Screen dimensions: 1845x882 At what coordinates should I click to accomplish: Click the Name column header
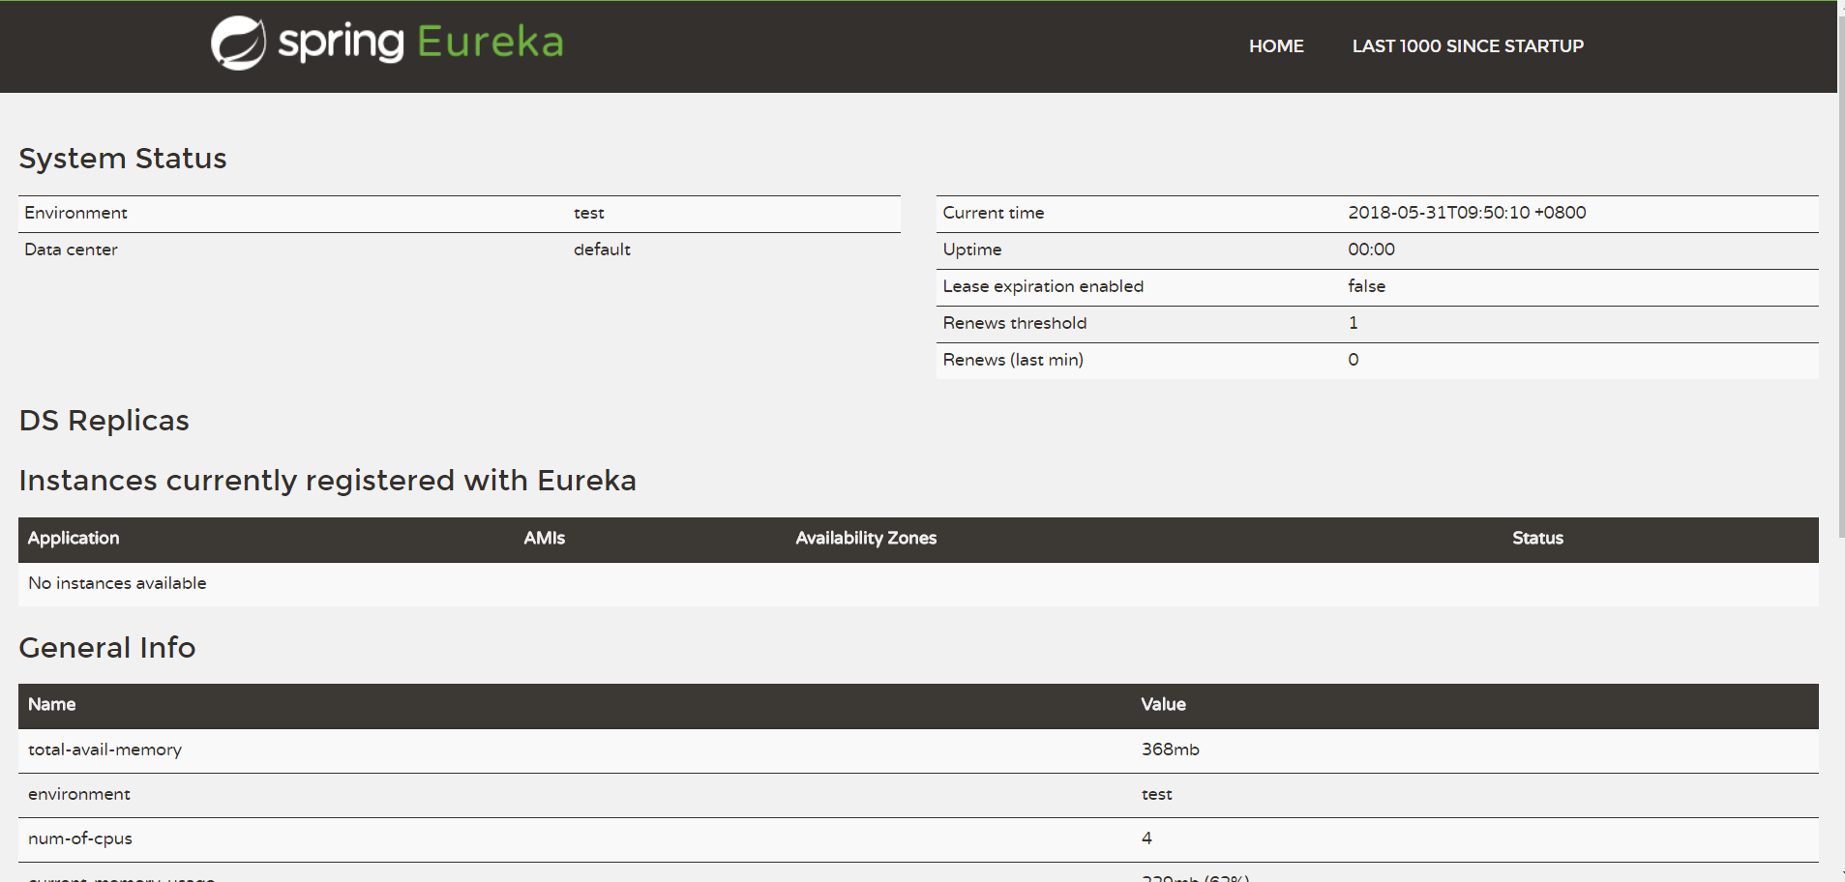52,705
